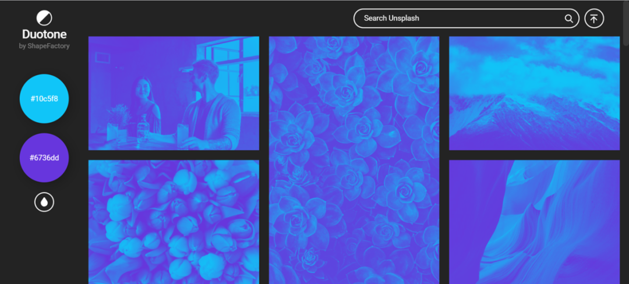Click the droplet color generator icon
The image size is (629, 284).
44,203
